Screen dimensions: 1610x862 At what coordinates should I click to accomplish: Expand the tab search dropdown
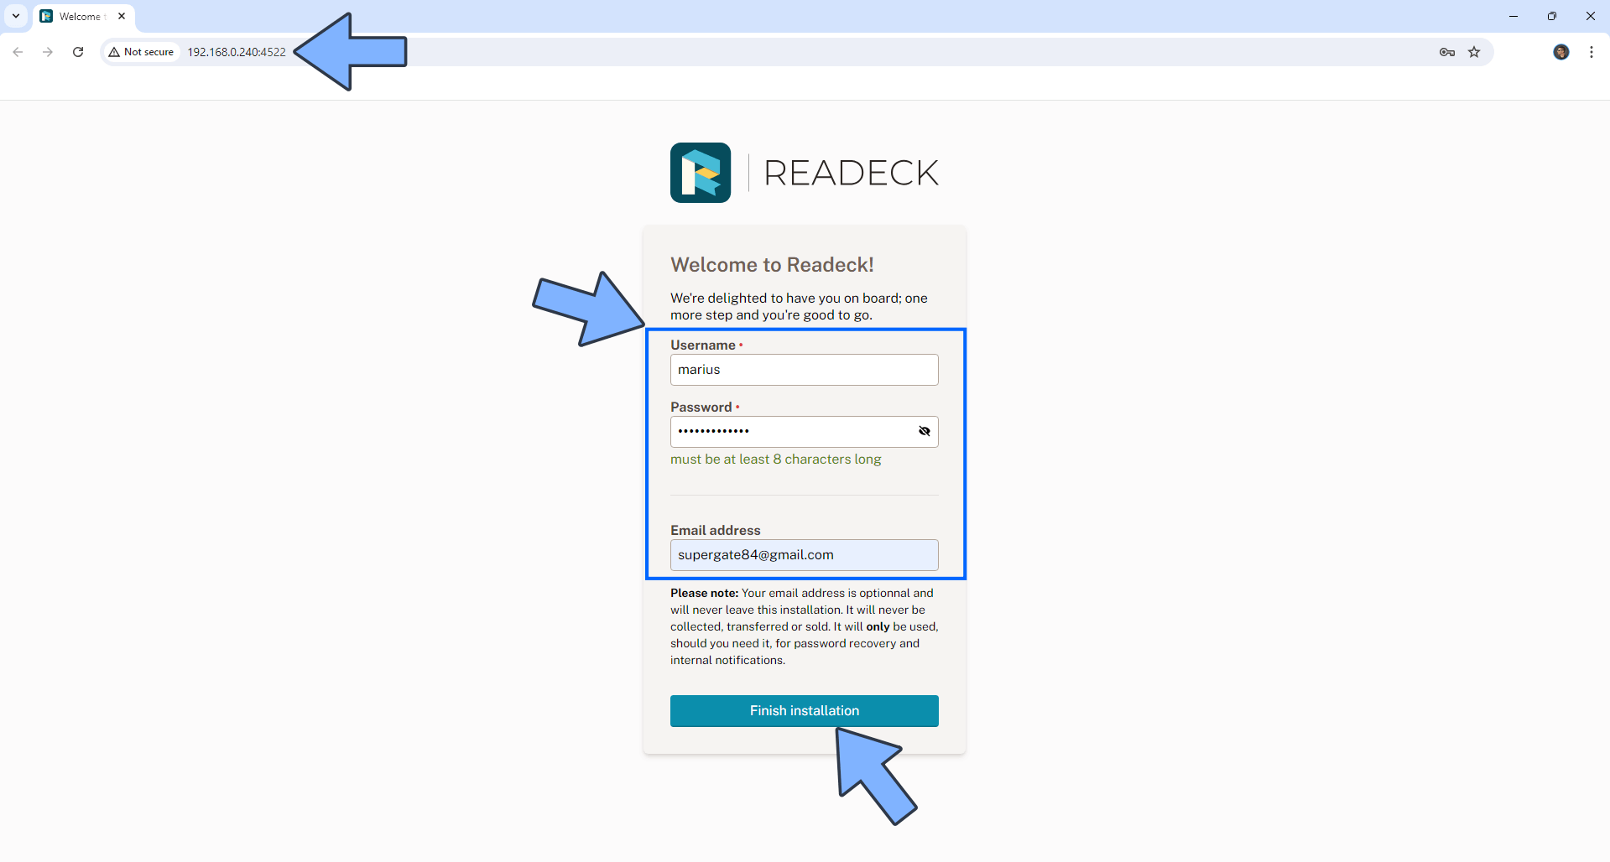pos(16,16)
